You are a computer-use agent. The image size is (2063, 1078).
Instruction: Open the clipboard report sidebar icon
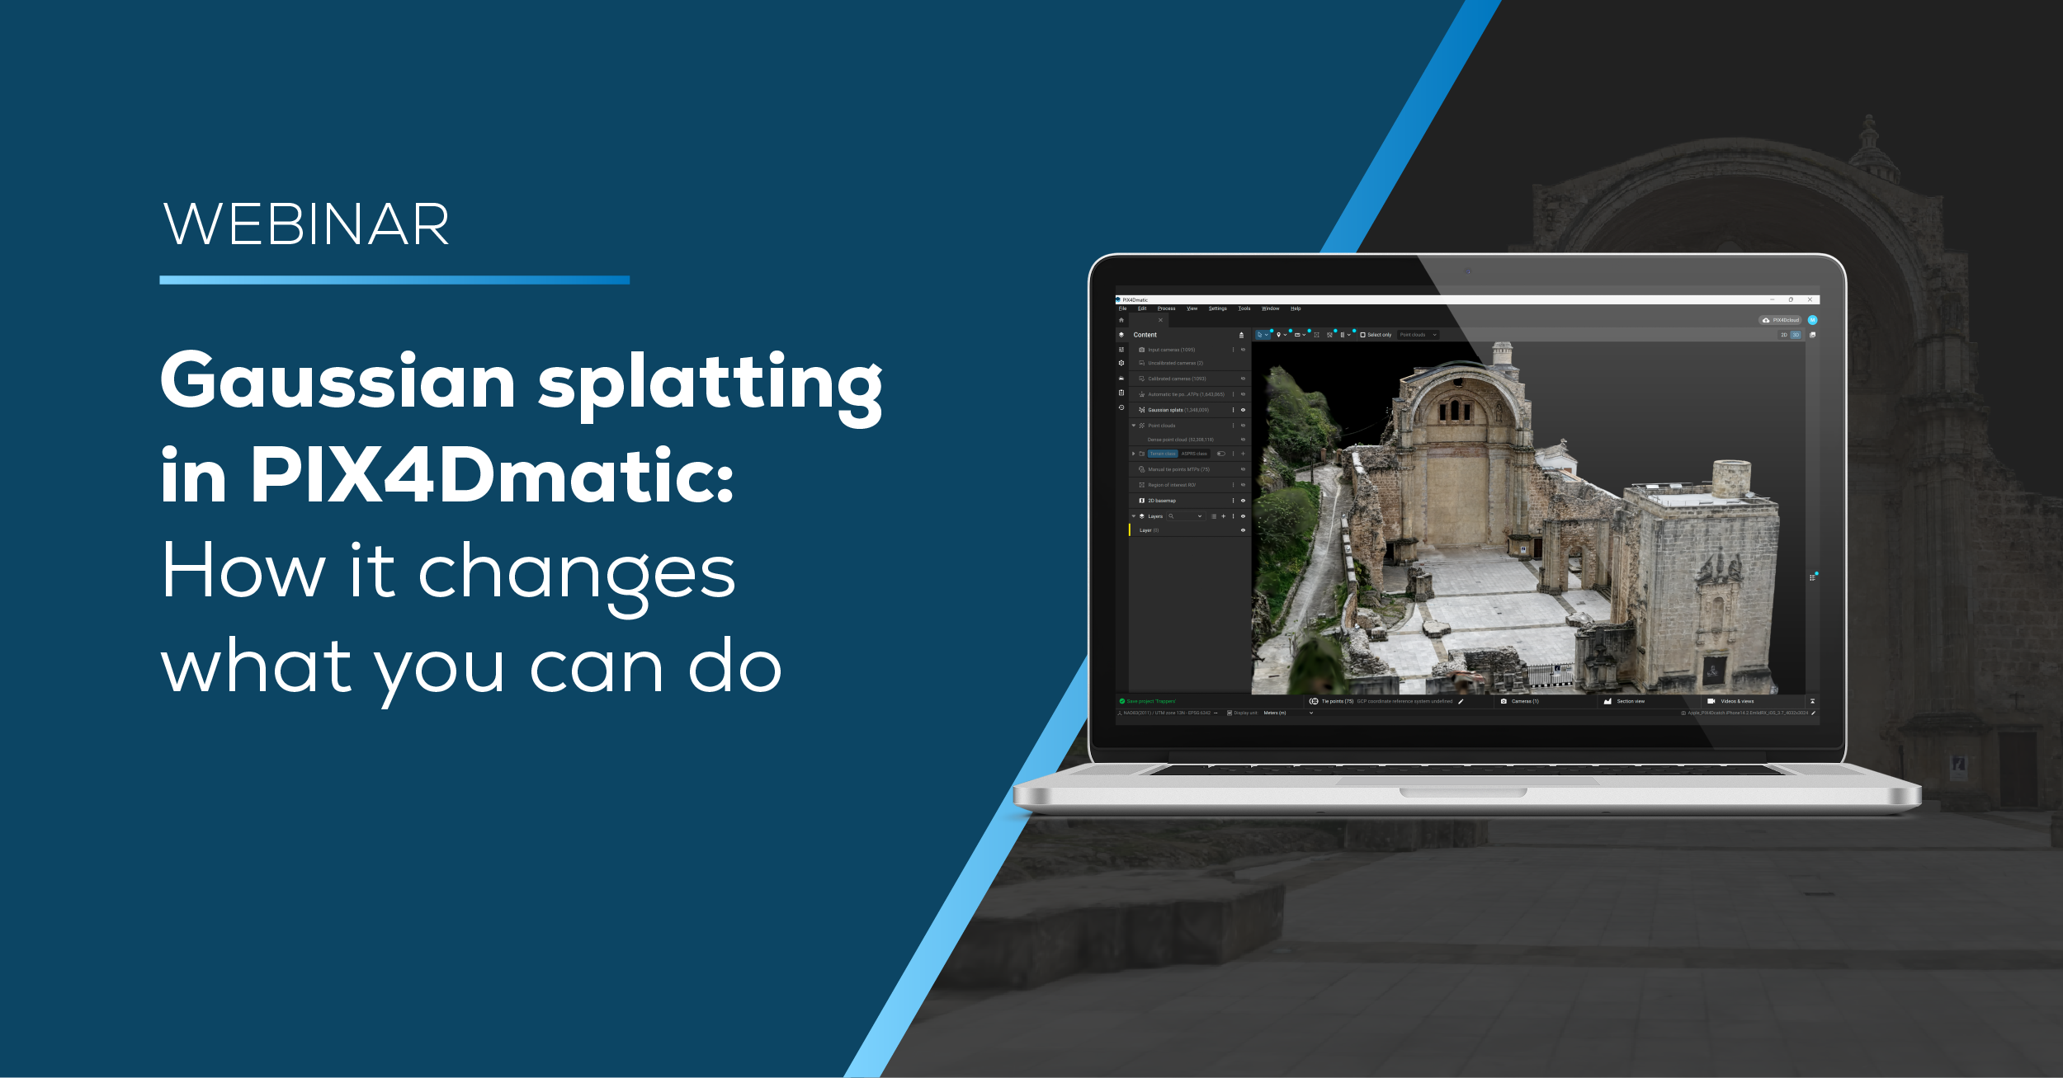coord(1121,393)
